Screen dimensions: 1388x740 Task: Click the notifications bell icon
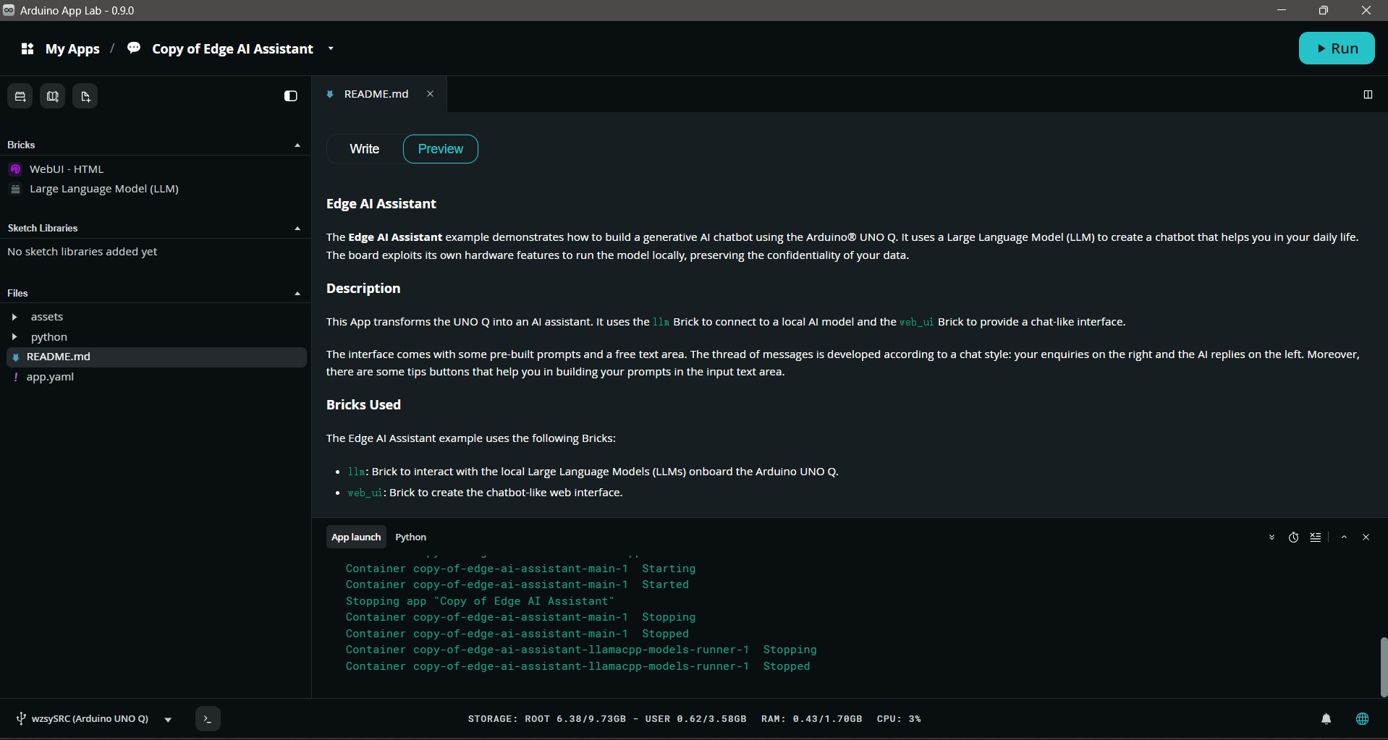[1326, 719]
